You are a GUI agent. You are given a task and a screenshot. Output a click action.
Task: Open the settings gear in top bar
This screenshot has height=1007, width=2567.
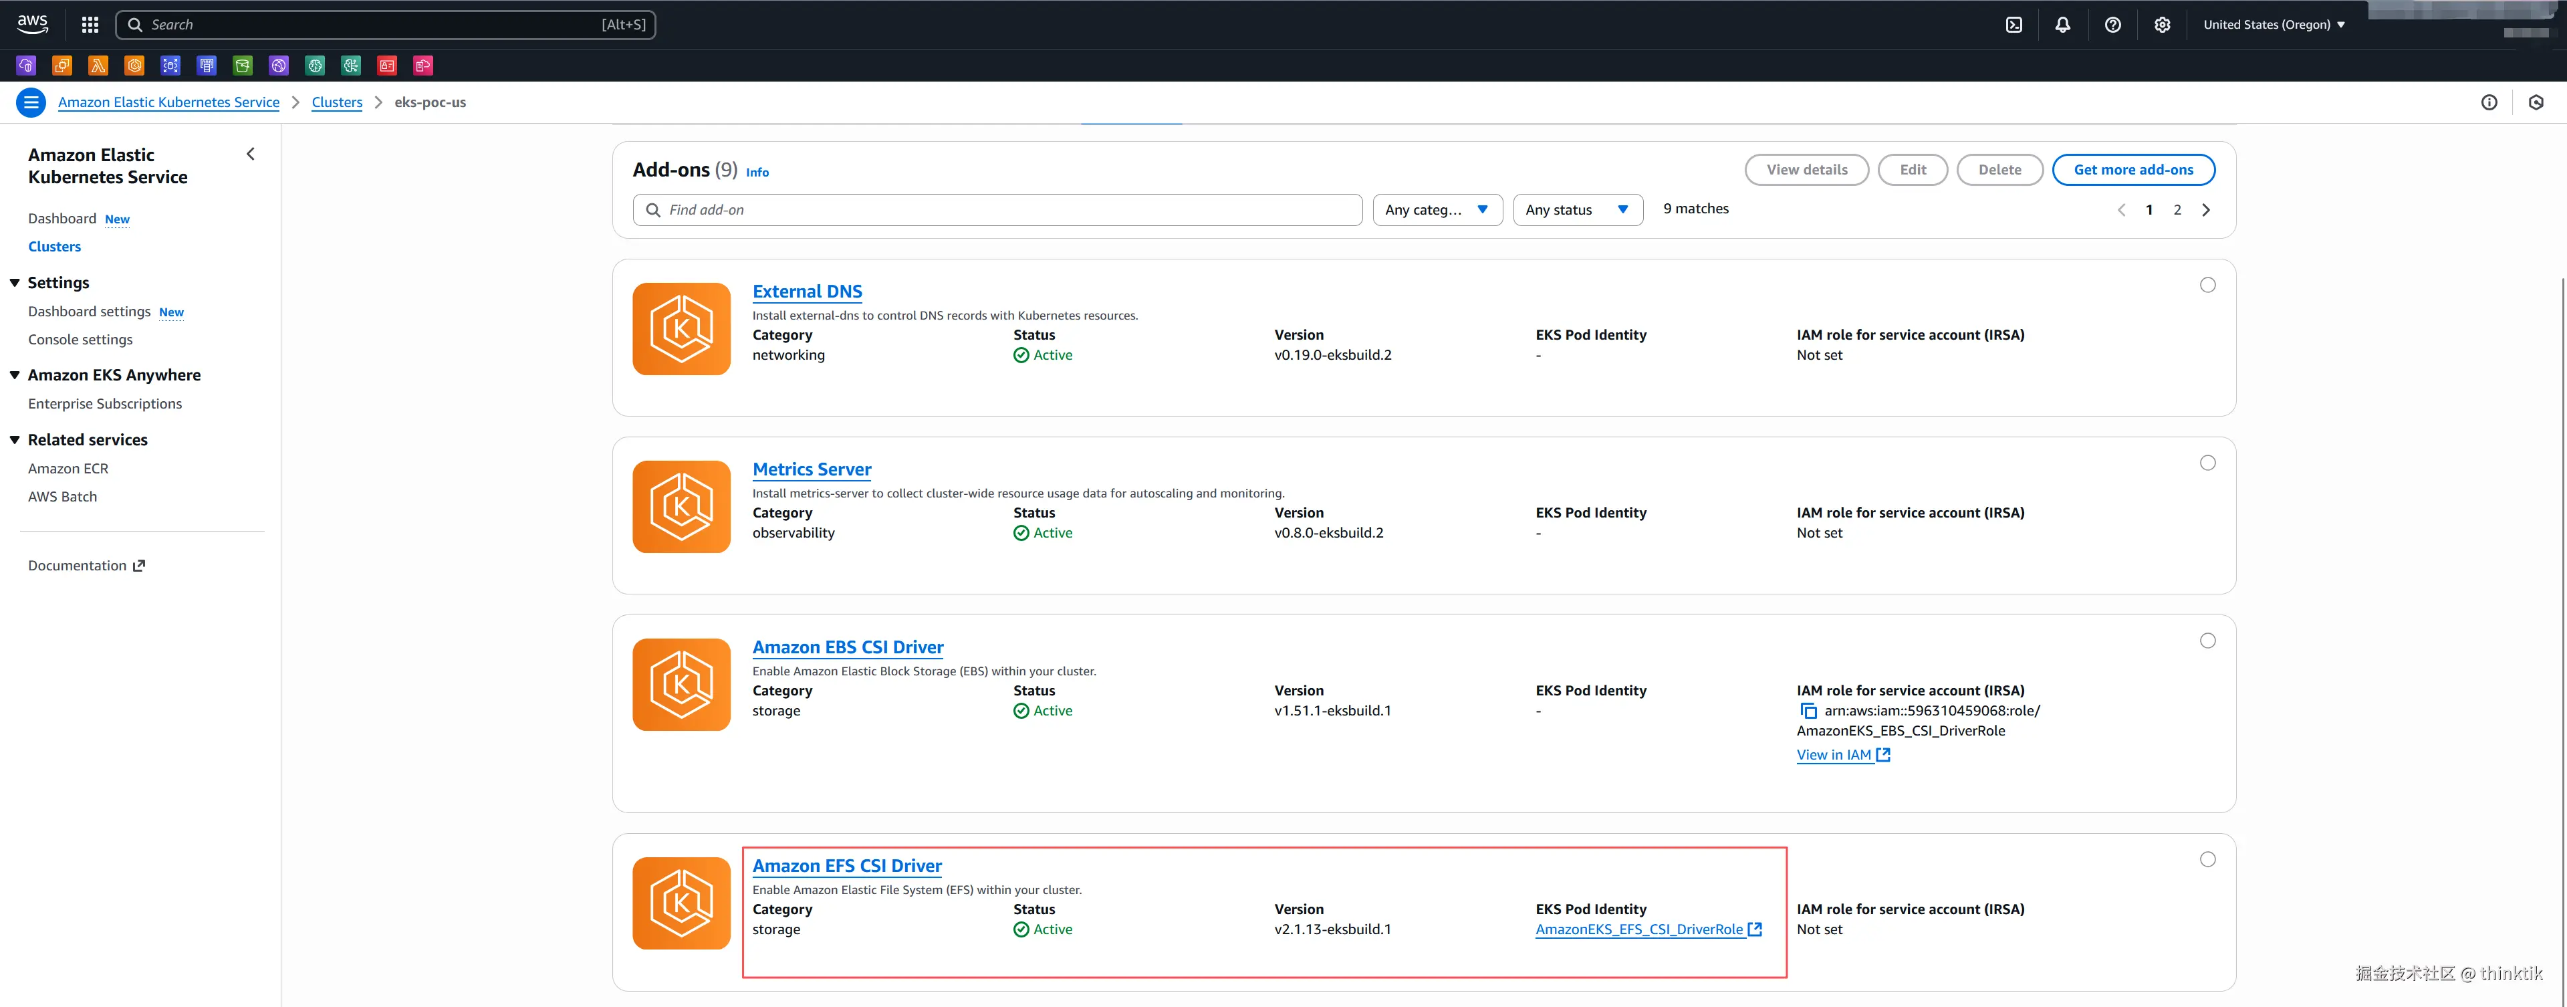(2161, 25)
